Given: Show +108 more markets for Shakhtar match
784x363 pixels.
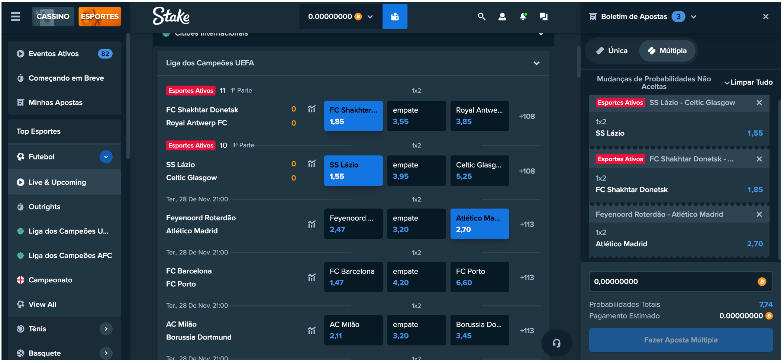Looking at the screenshot, I should 527,116.
